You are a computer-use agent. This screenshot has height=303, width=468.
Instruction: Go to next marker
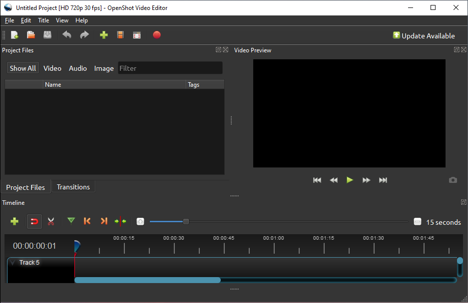click(104, 221)
